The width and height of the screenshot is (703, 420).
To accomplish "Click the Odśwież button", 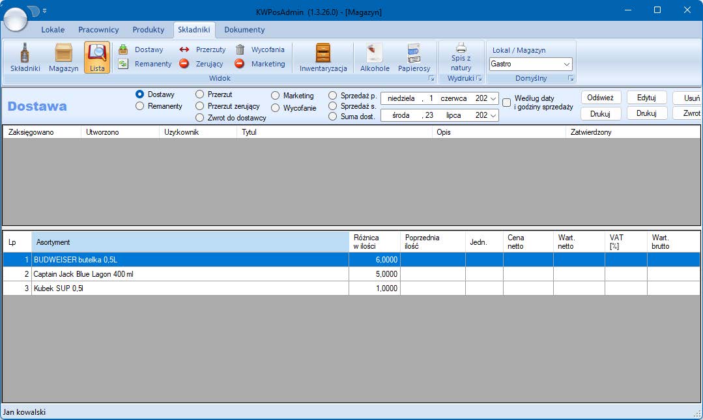I will coord(601,98).
